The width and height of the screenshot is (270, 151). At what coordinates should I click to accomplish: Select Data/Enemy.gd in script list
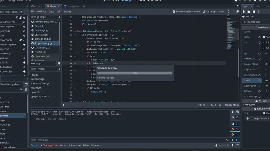[x=42, y=47]
